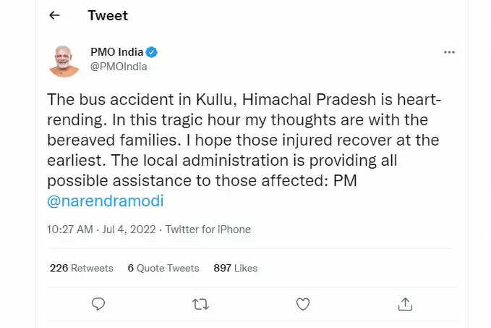Click the Twitter for iPhone source link
491x328 pixels.
click(208, 230)
